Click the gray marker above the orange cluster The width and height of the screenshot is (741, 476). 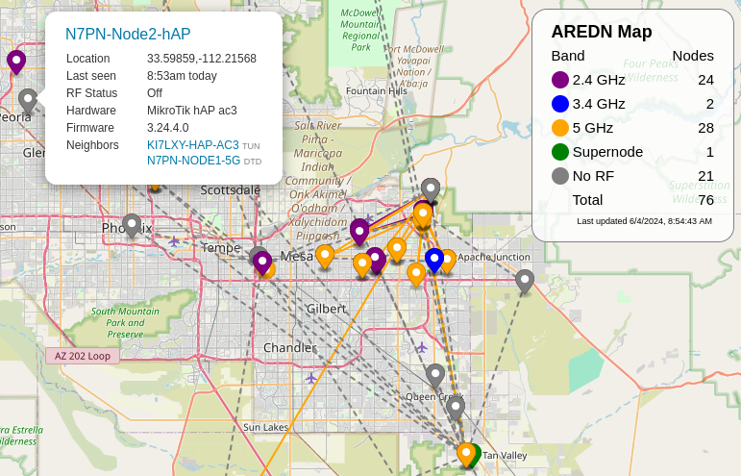click(x=431, y=189)
